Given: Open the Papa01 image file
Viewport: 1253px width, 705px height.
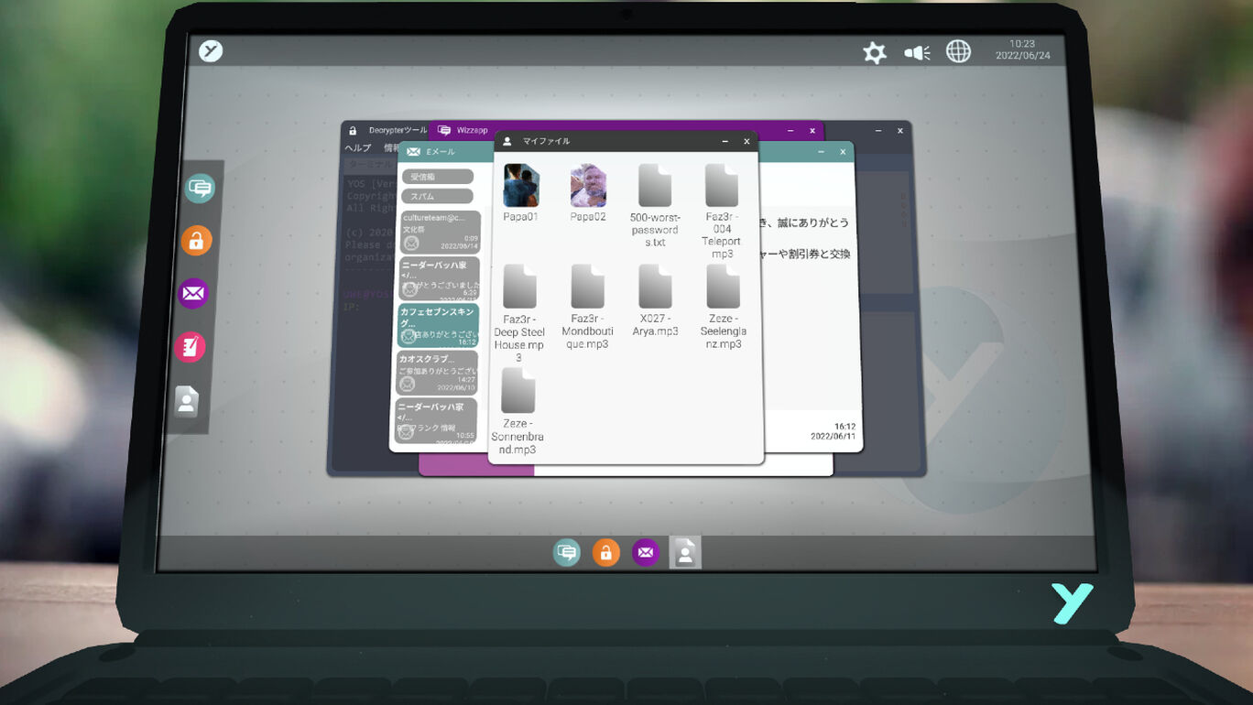Looking at the screenshot, I should tap(521, 193).
